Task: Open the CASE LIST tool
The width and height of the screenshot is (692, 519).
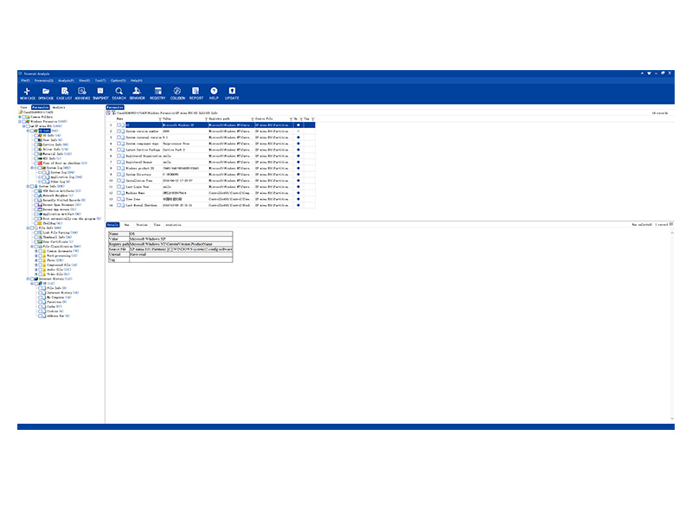Action: coord(64,93)
